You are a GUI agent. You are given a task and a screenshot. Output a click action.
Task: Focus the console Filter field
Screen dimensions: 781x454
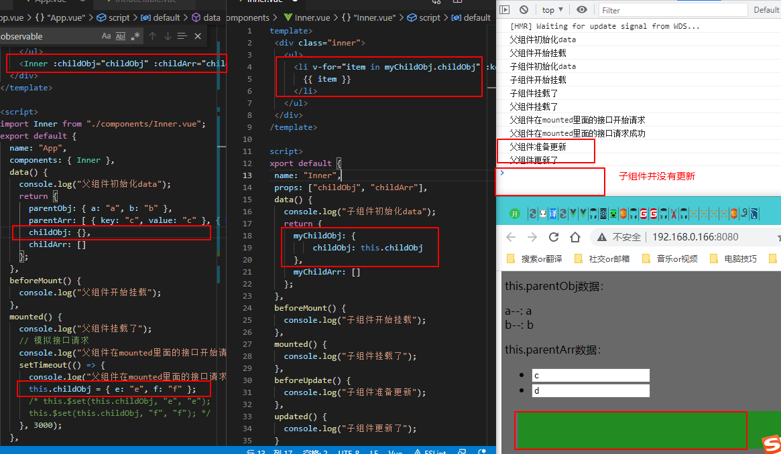pos(673,10)
